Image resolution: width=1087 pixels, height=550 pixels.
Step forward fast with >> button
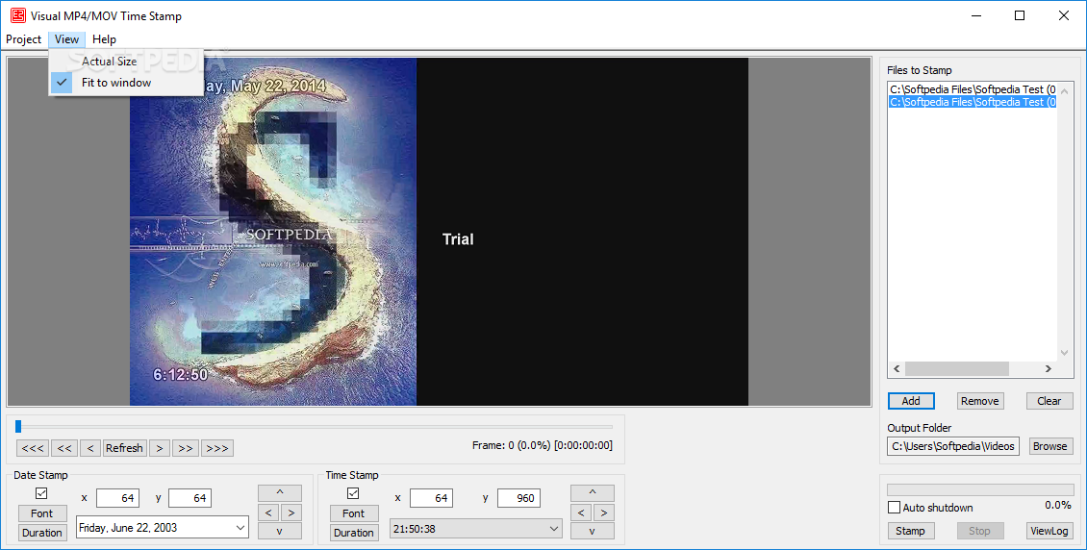tap(185, 448)
